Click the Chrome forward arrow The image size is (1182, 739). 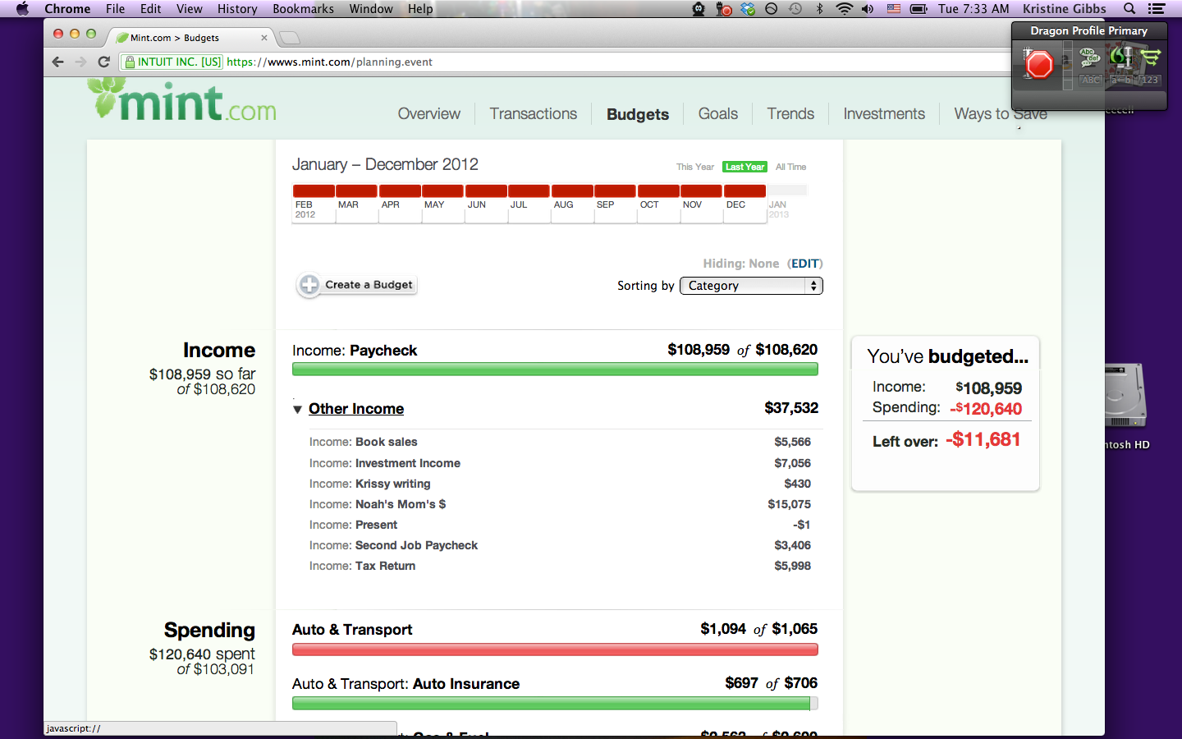tap(80, 62)
